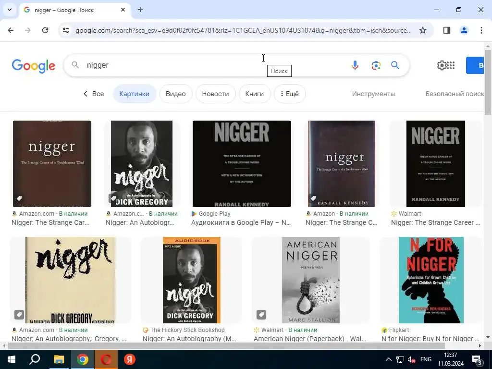Open the Google apps grid
Image resolution: width=492 pixels, height=369 pixels.
point(451,65)
